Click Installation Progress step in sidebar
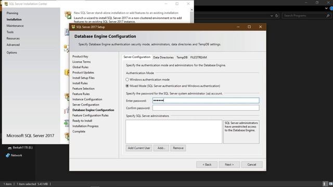 pyautogui.click(x=85, y=126)
